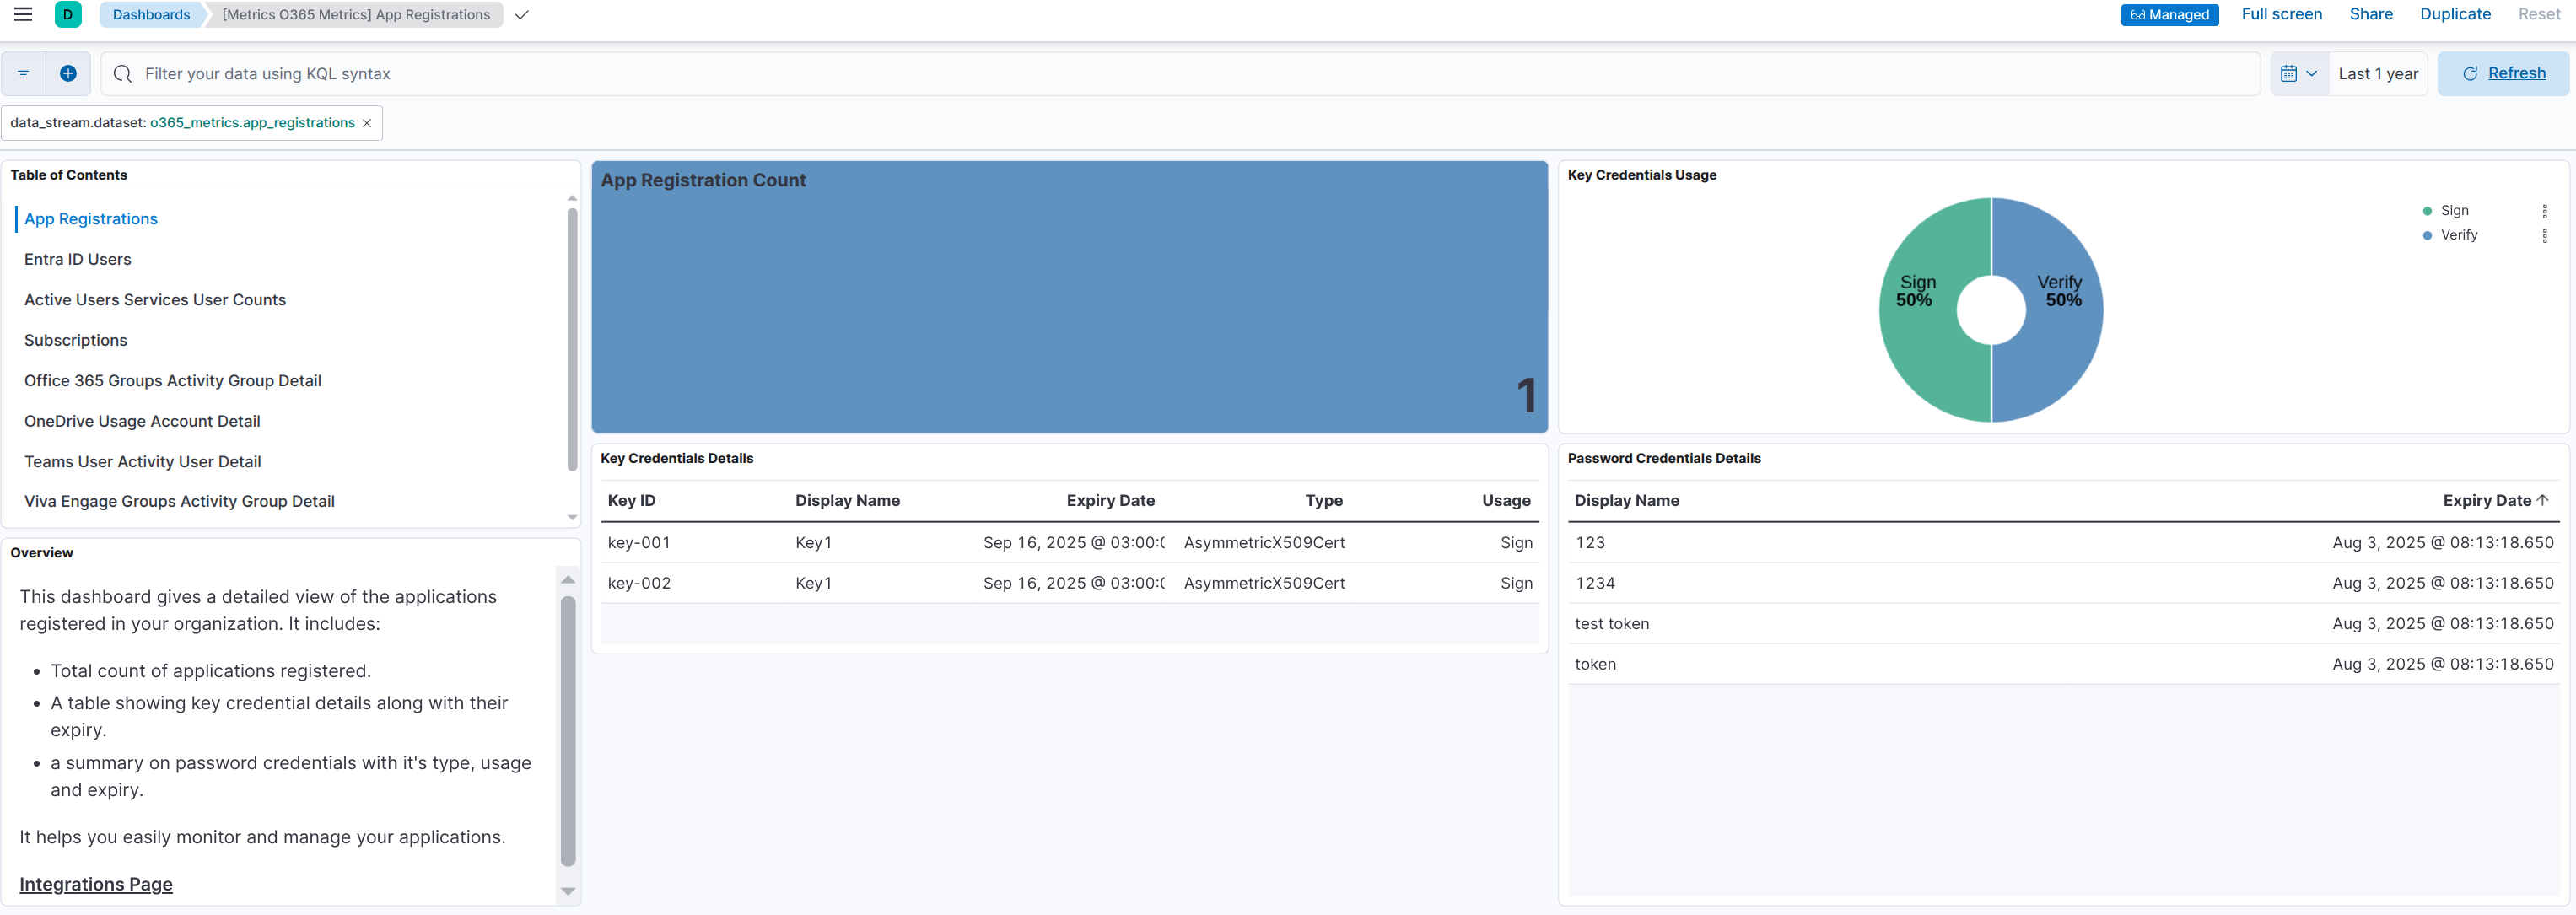The image size is (2576, 915).
Task: Toggle the Verify series in the legend
Action: 2461,235
